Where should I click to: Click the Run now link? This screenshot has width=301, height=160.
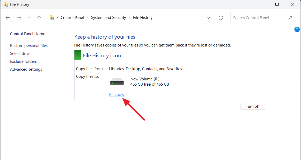click(x=116, y=95)
